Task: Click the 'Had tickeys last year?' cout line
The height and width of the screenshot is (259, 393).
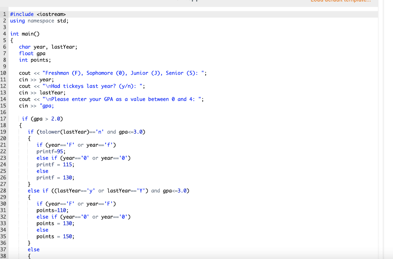Action: click(x=82, y=86)
